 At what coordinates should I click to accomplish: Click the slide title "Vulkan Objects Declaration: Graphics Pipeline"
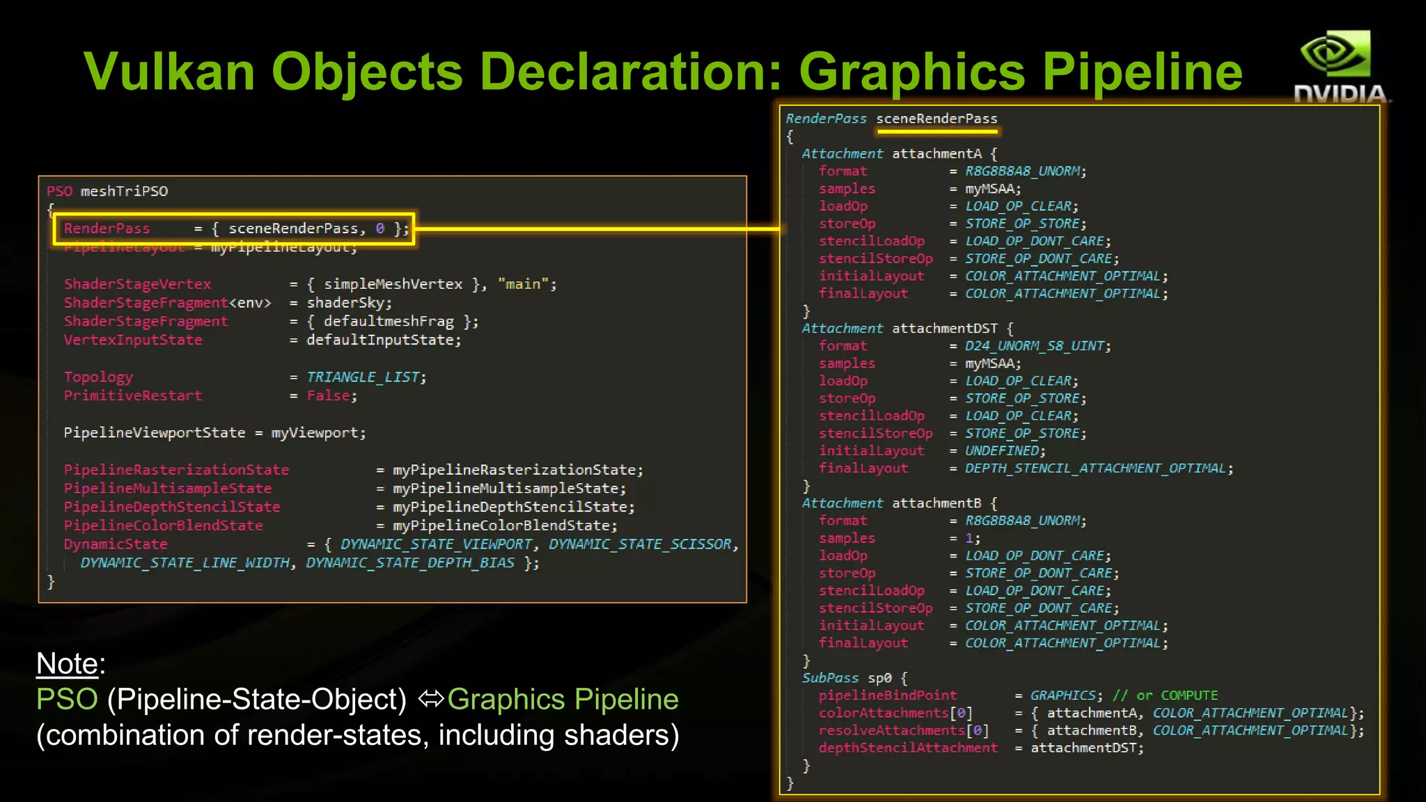point(663,71)
